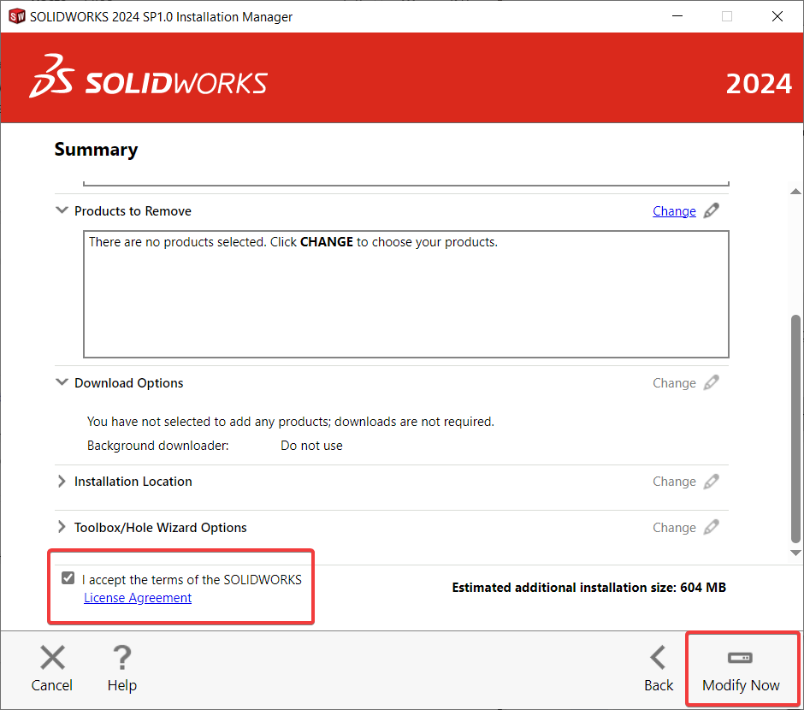Click the 'Background downloader:' label
The height and width of the screenshot is (710, 804).
tap(158, 446)
